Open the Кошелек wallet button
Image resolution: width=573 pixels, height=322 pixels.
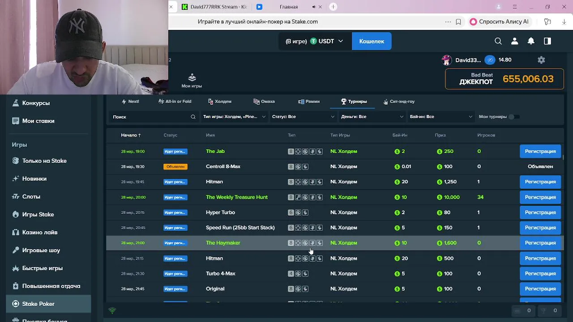pyautogui.click(x=372, y=41)
